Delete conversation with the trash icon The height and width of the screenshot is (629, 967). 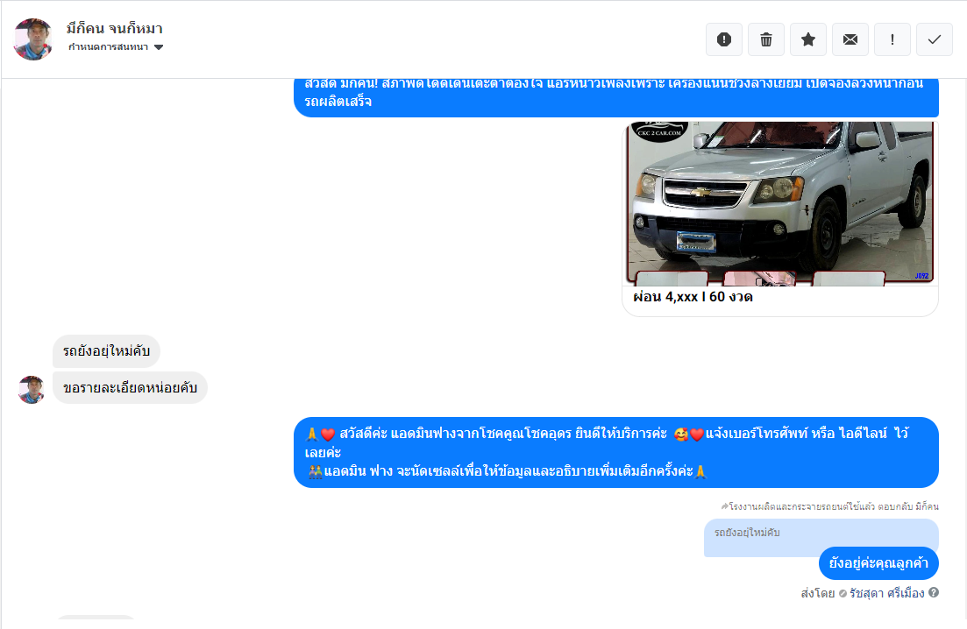[x=766, y=39]
